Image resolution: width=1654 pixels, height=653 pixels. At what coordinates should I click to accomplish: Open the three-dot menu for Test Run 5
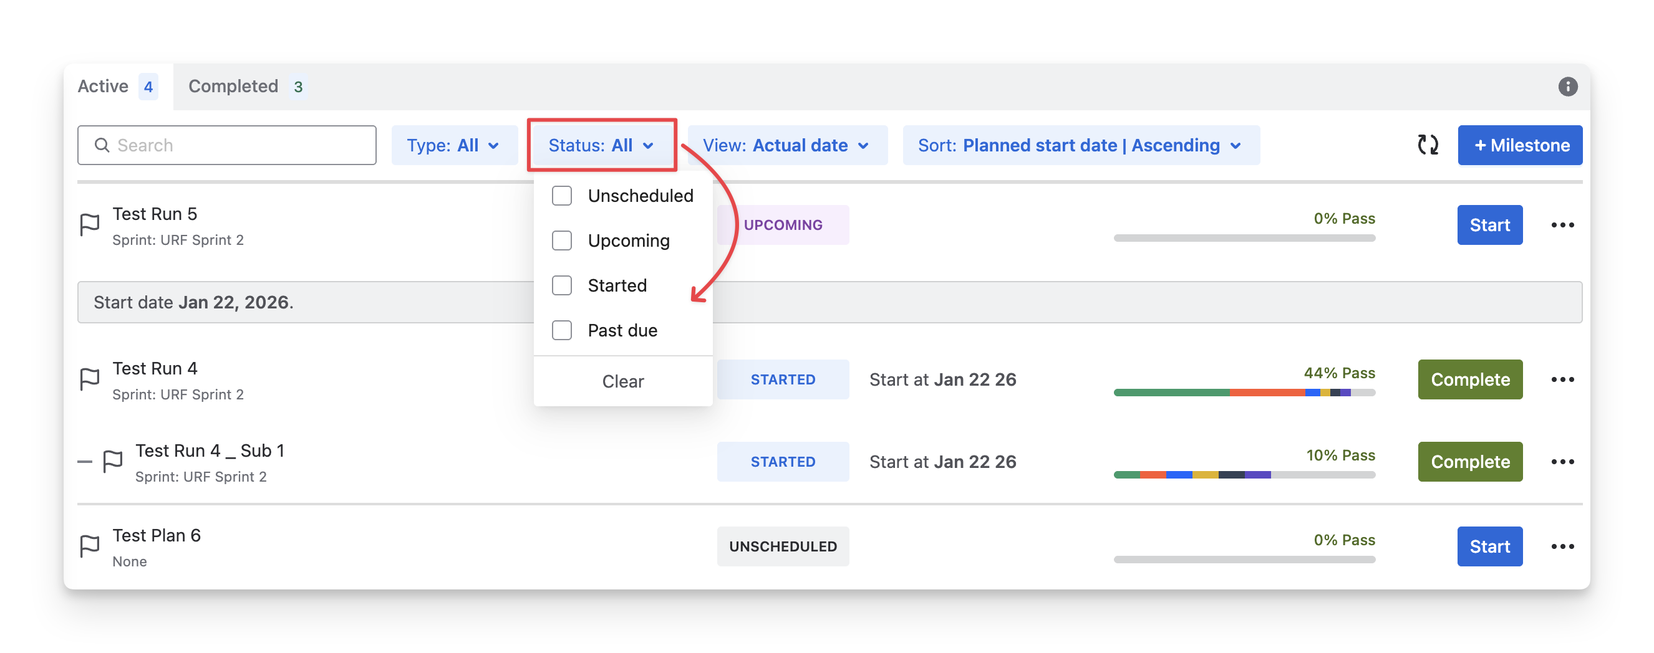point(1562,225)
